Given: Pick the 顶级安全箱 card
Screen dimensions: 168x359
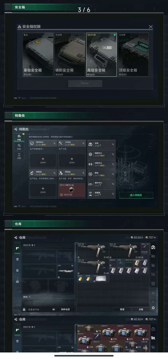Looking at the screenshot, I should (x=133, y=54).
